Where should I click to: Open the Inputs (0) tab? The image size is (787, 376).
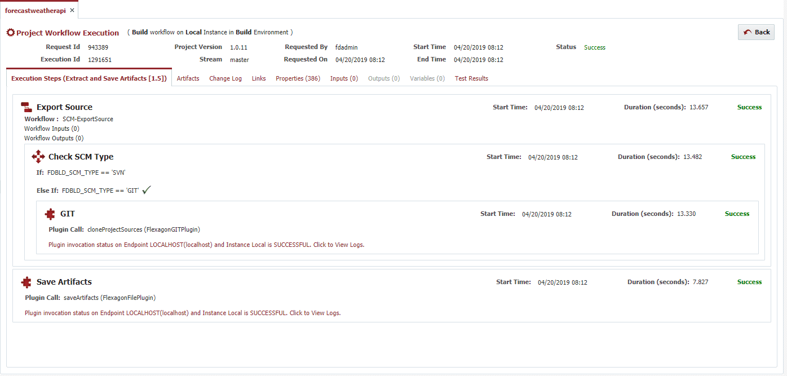(x=344, y=78)
